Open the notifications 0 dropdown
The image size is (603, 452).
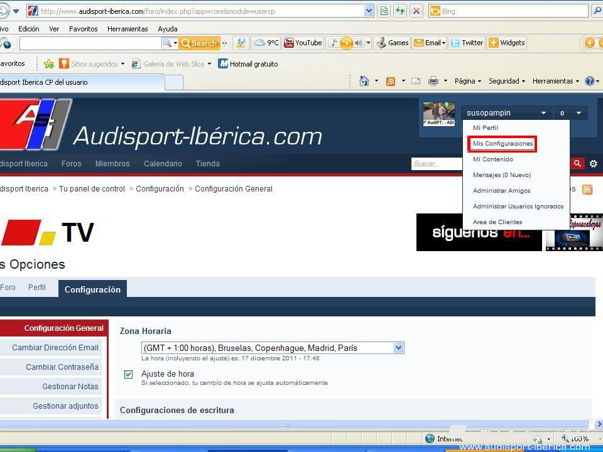coord(570,113)
